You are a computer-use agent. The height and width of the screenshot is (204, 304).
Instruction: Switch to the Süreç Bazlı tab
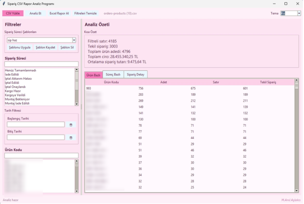click(x=113, y=74)
